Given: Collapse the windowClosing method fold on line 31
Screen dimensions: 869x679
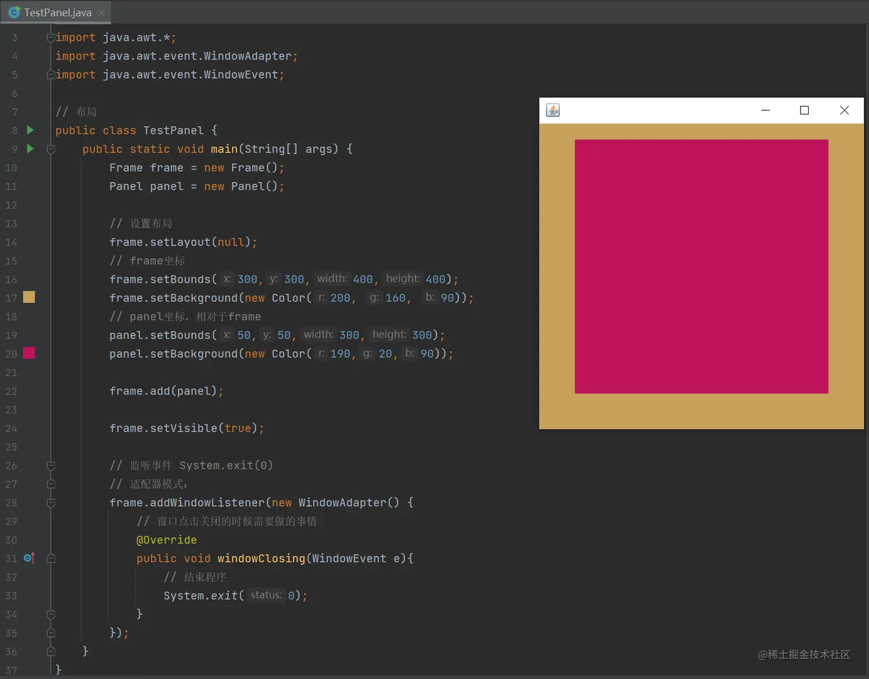Looking at the screenshot, I should pyautogui.click(x=51, y=558).
